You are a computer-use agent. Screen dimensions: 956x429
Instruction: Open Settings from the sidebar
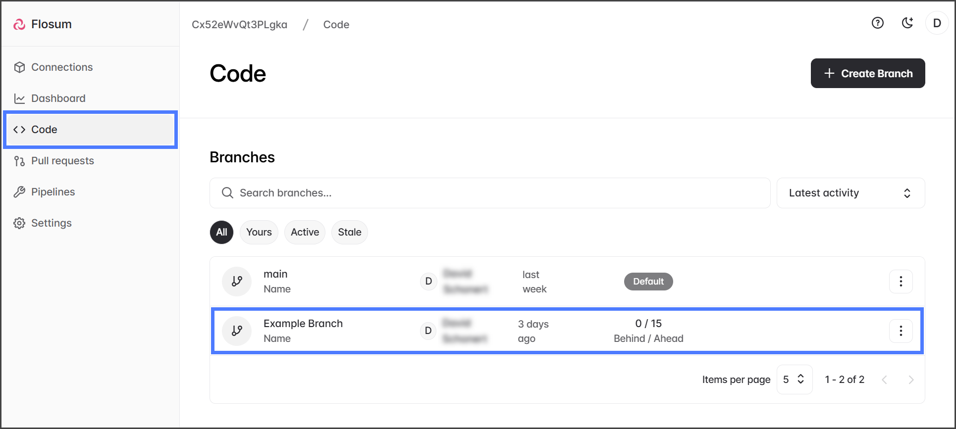click(51, 223)
